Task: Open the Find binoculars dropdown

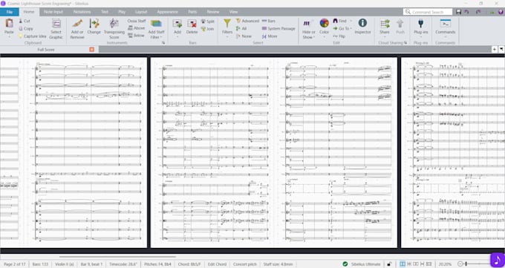Action: (342, 21)
